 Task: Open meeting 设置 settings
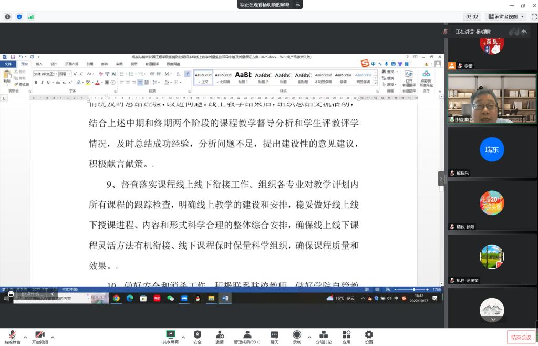coord(369,336)
